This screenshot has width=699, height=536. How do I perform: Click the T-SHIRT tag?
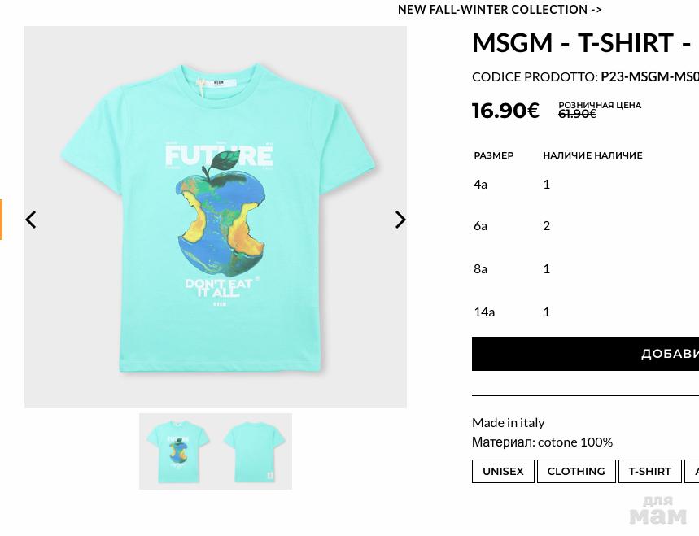pos(649,472)
